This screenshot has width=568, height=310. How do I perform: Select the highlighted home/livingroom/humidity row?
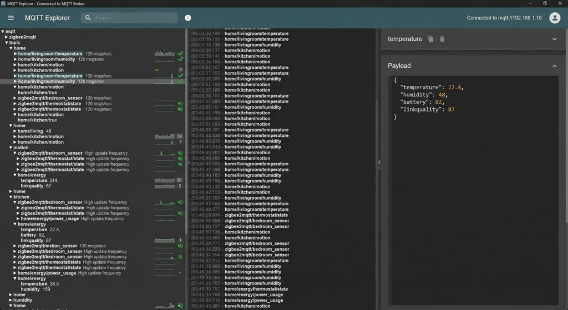pyautogui.click(x=93, y=82)
